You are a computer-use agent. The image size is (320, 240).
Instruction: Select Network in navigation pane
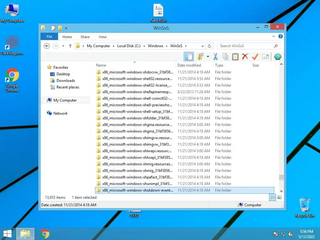(x=60, y=113)
